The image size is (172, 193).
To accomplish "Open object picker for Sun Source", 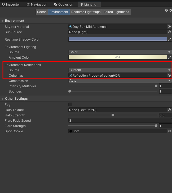I will 169,32.
